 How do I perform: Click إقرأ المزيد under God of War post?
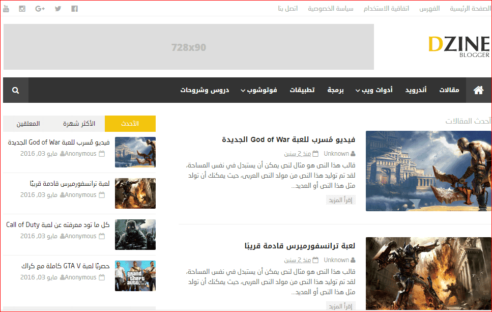[340, 200]
